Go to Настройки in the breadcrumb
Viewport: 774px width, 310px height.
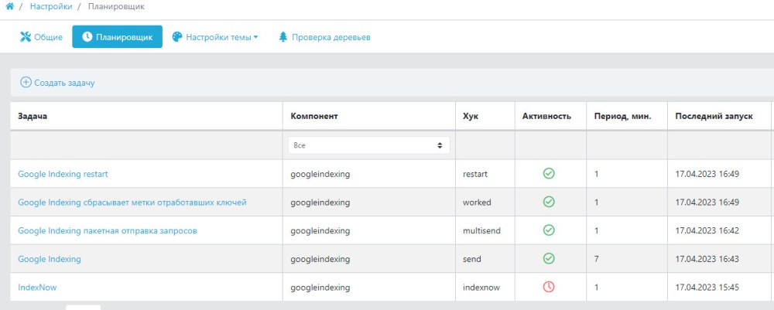tap(51, 7)
